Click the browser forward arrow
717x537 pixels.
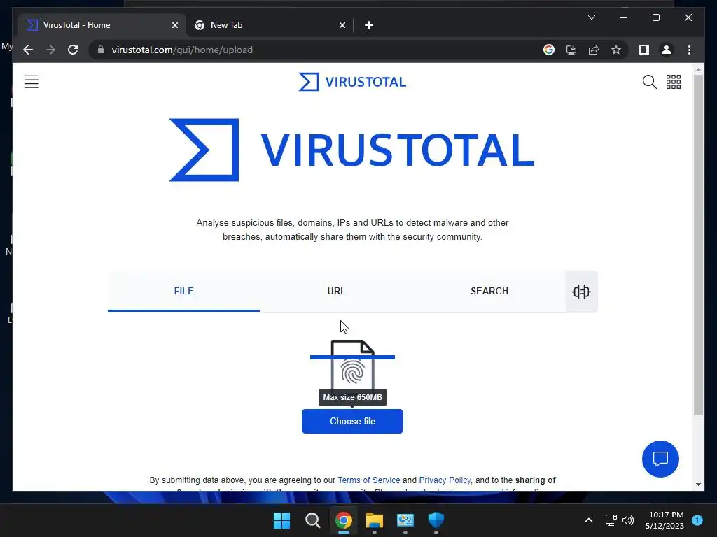[50, 50]
